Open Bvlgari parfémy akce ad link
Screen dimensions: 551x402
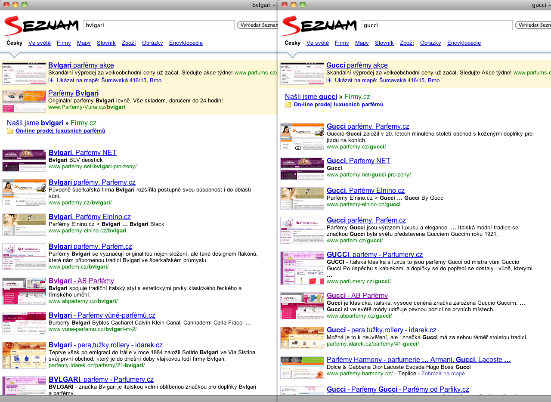coord(81,65)
